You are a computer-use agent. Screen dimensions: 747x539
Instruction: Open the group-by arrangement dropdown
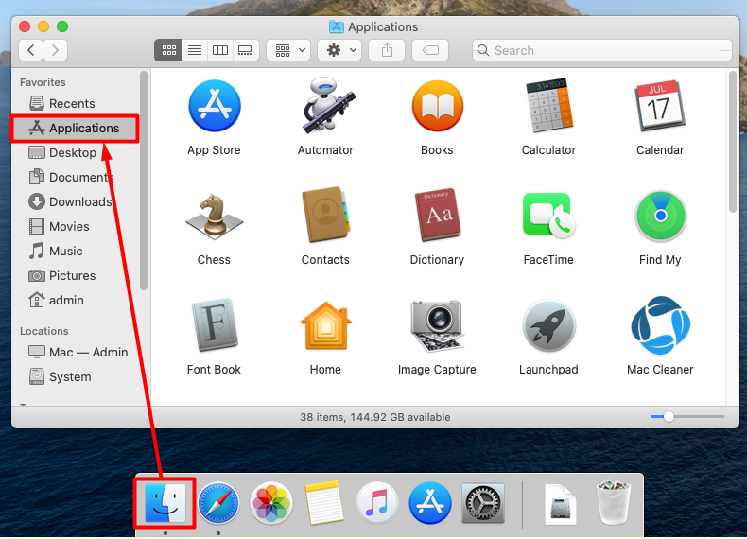click(288, 50)
